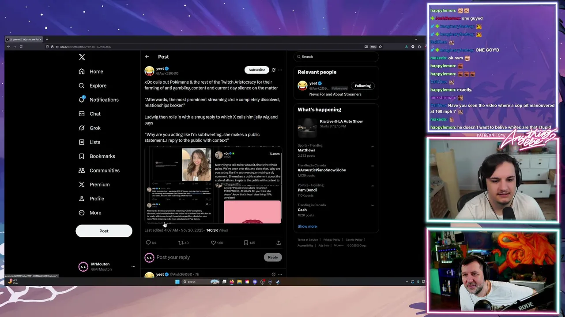
Task: Go back using the Post header arrow
Action: coord(147,57)
